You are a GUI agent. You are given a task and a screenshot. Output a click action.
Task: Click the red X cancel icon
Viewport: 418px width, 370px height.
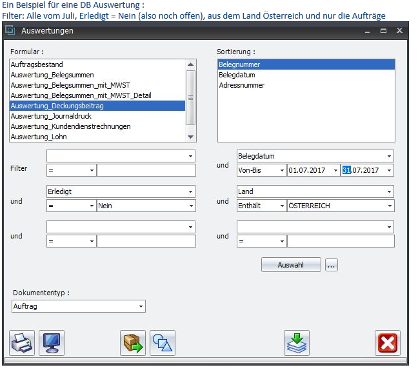(x=388, y=342)
